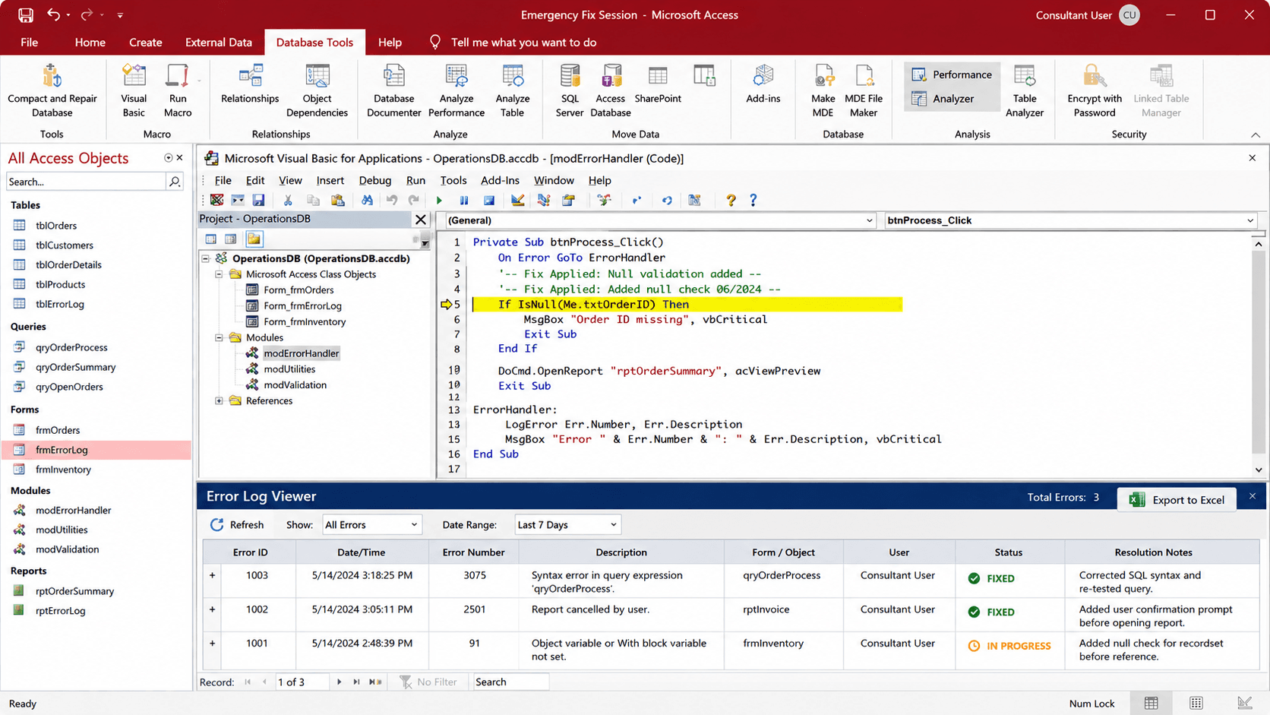Toggle the Analyzer option in Analysis group
This screenshot has width=1270, height=715.
coord(943,99)
